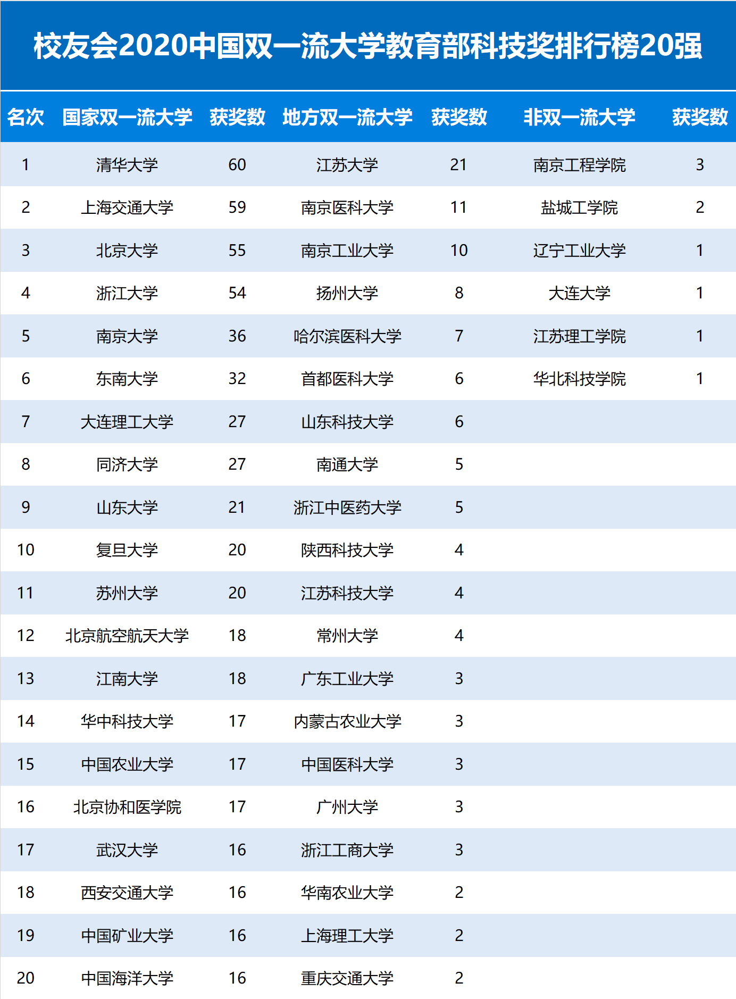Click award count 54 for 浙江大学

tap(237, 293)
